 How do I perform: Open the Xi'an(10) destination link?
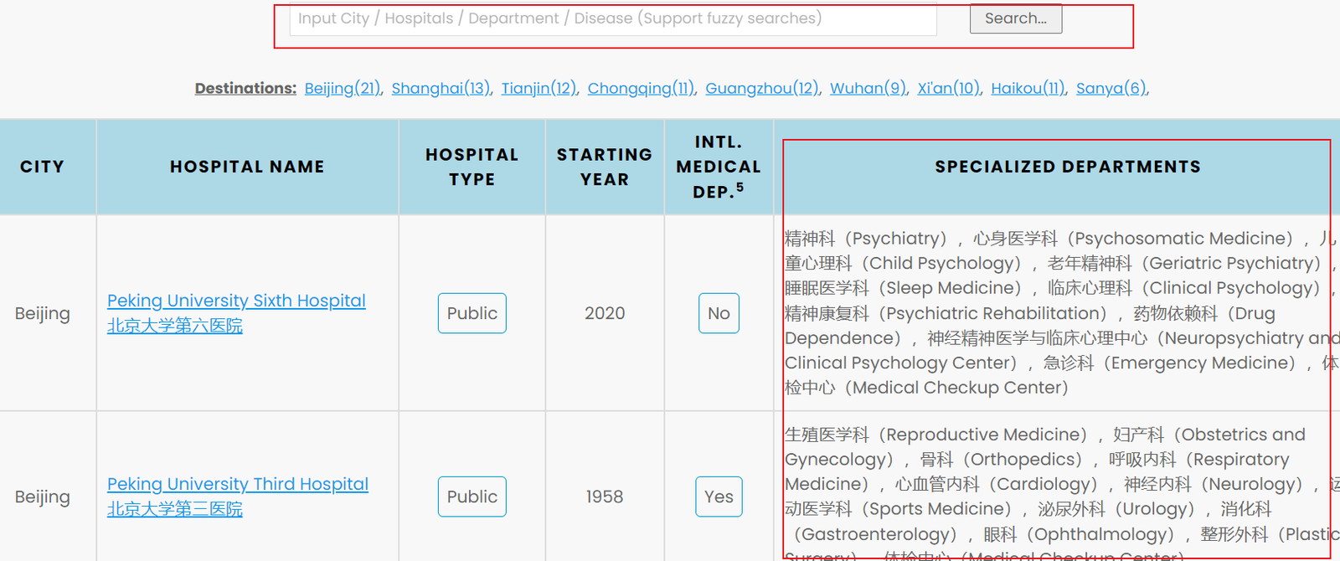[948, 88]
